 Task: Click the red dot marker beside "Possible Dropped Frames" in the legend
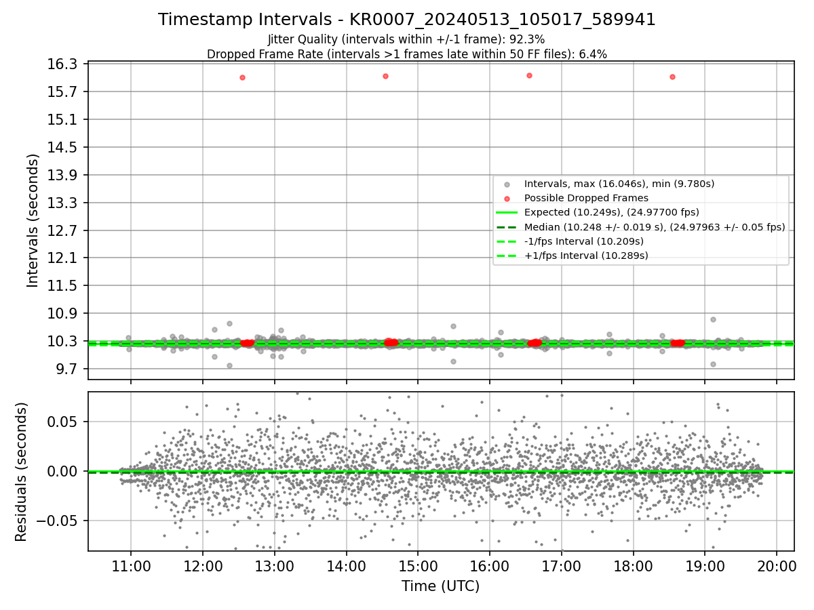pyautogui.click(x=508, y=199)
